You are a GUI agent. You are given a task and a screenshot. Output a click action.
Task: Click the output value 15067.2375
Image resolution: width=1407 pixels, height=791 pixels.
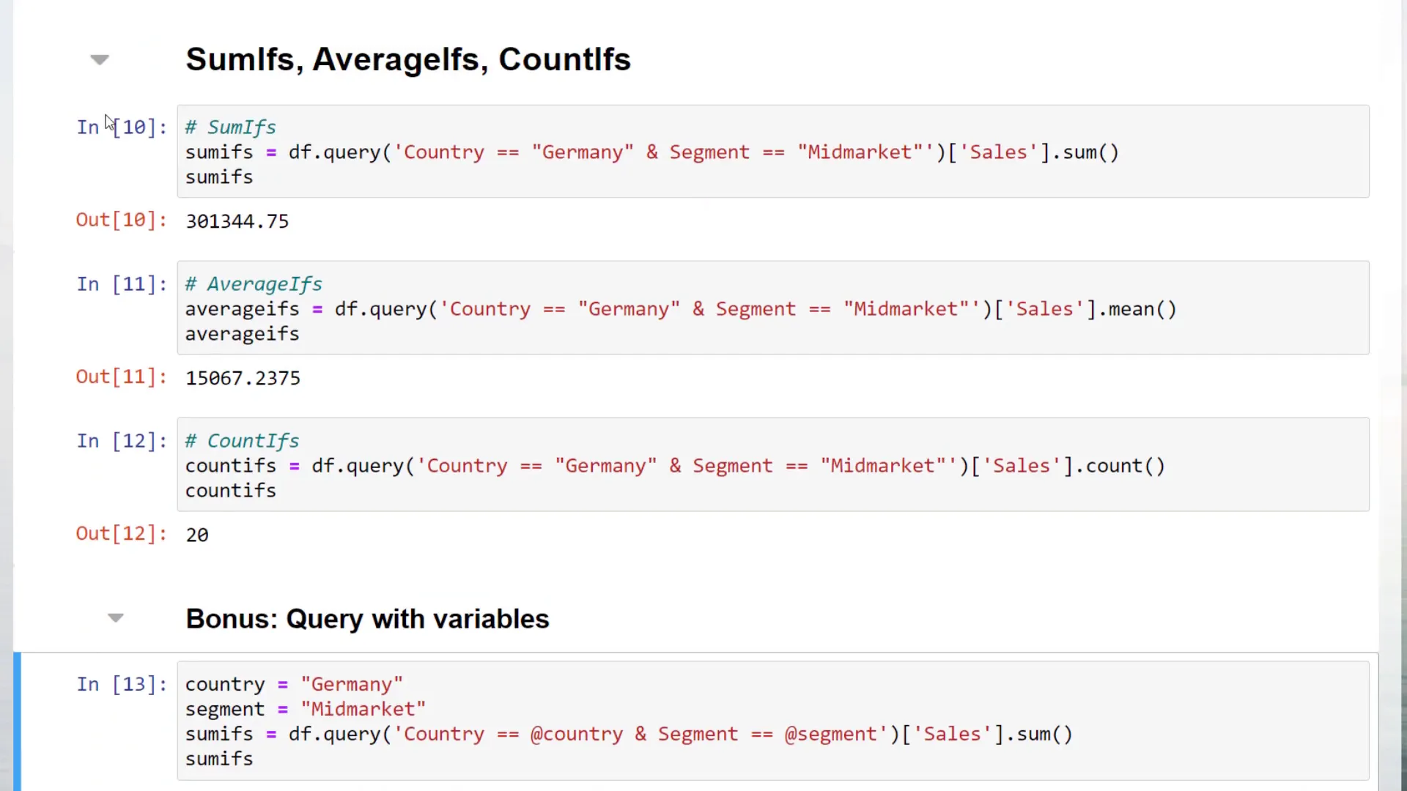coord(243,378)
